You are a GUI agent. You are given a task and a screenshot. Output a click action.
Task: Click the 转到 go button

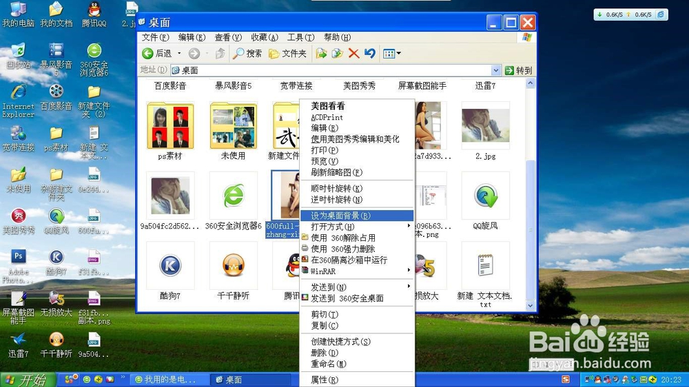[x=519, y=70]
